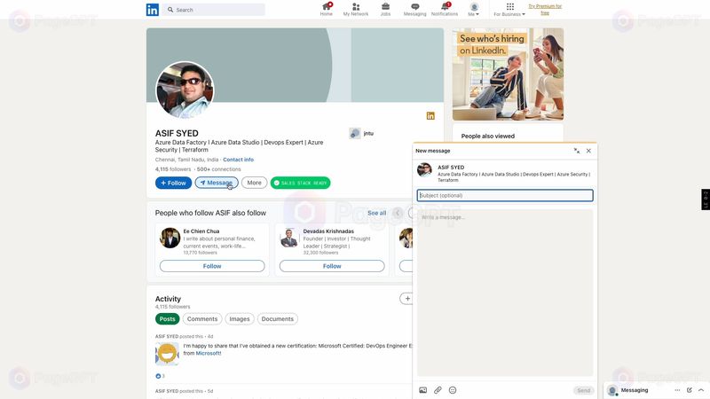Expand the For Business menu
The width and height of the screenshot is (710, 399).
click(509, 9)
